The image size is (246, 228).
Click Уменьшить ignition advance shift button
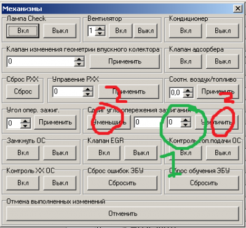click(x=109, y=122)
